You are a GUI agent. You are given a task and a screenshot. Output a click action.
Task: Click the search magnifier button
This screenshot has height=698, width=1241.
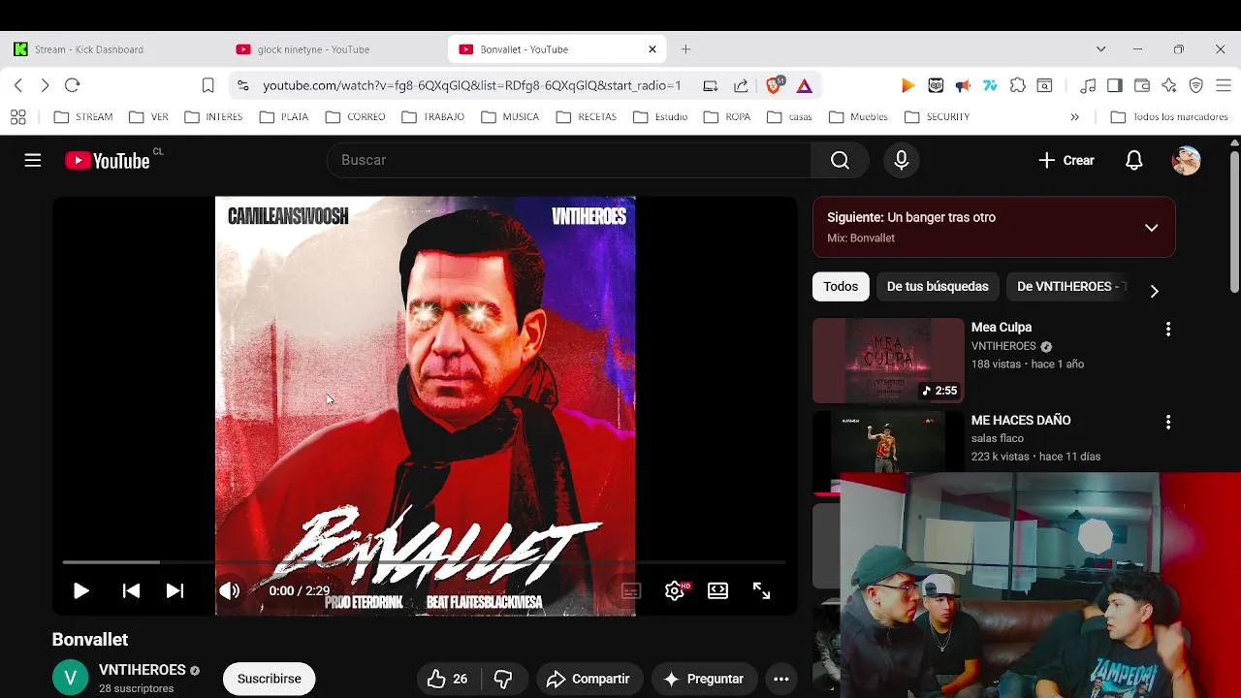[x=840, y=160]
